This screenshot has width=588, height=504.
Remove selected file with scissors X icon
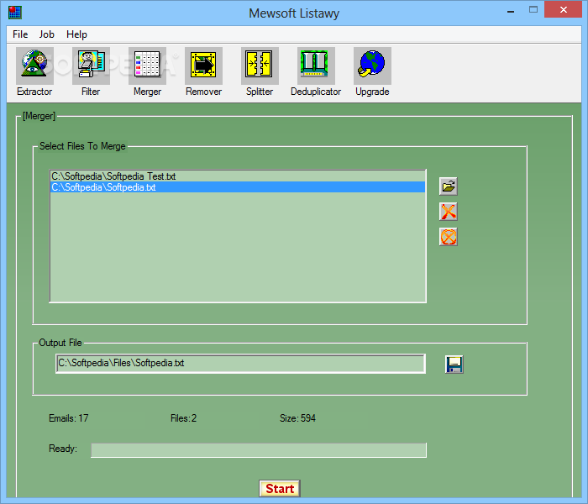point(448,212)
